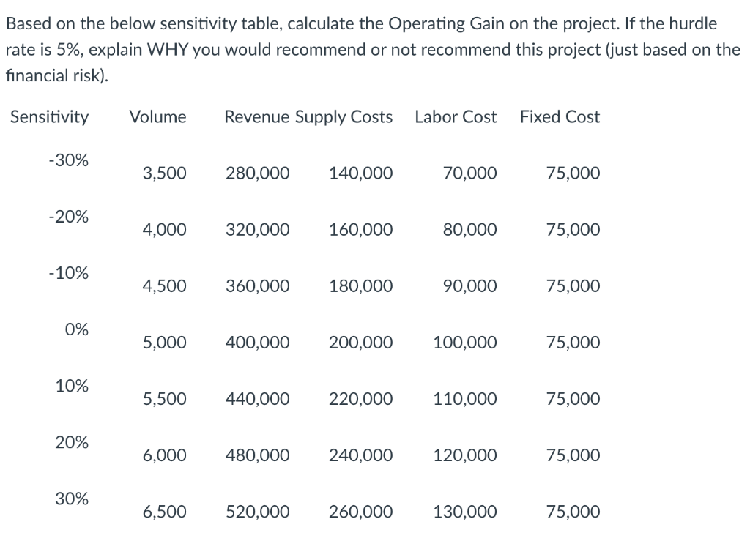Select the -30% sensitivity row label

pos(70,160)
